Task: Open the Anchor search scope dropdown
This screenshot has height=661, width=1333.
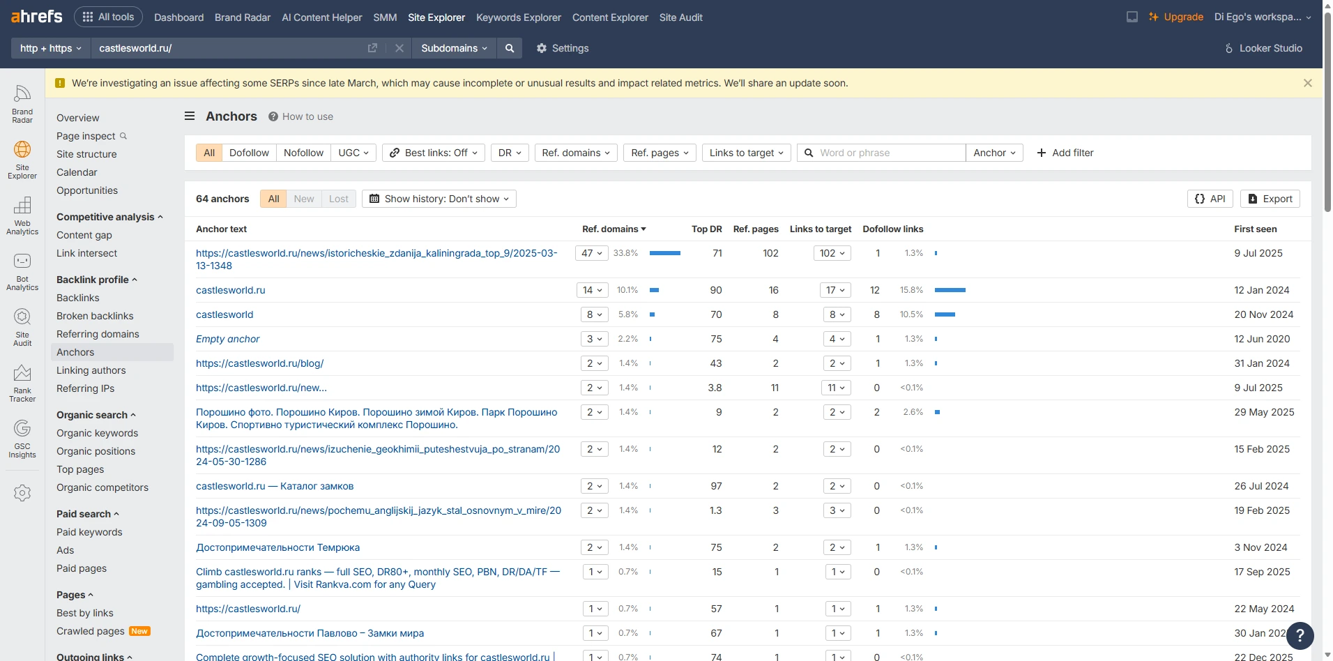Action: [994, 153]
